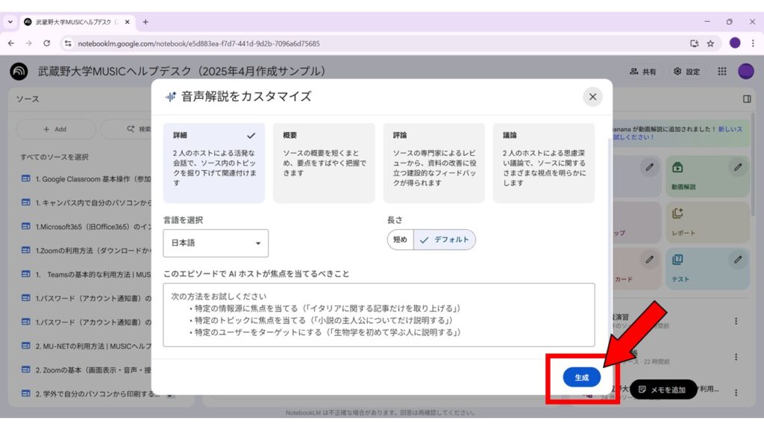The height and width of the screenshot is (430, 764).
Task: Select the 詳細 format card
Action: click(213, 163)
